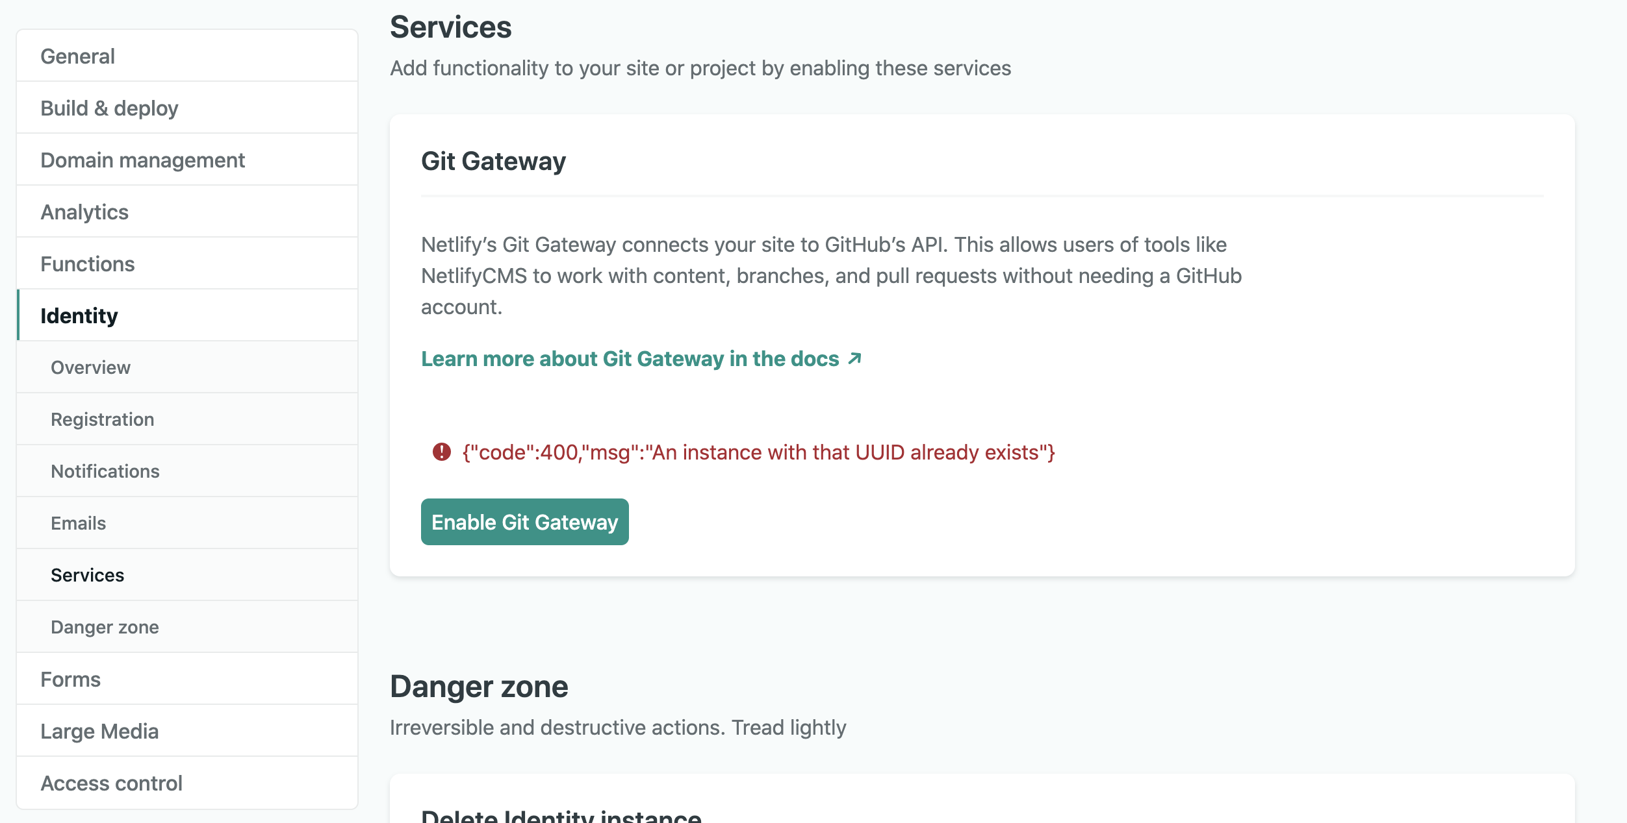1627x823 pixels.
Task: Select Analytics in the sidebar
Action: (187, 212)
